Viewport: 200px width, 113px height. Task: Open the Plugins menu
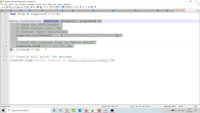tap(60, 4)
